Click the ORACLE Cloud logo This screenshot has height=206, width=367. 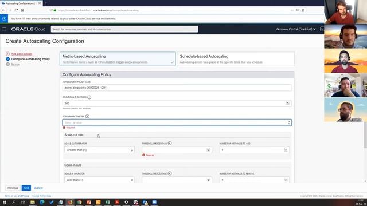28,29
